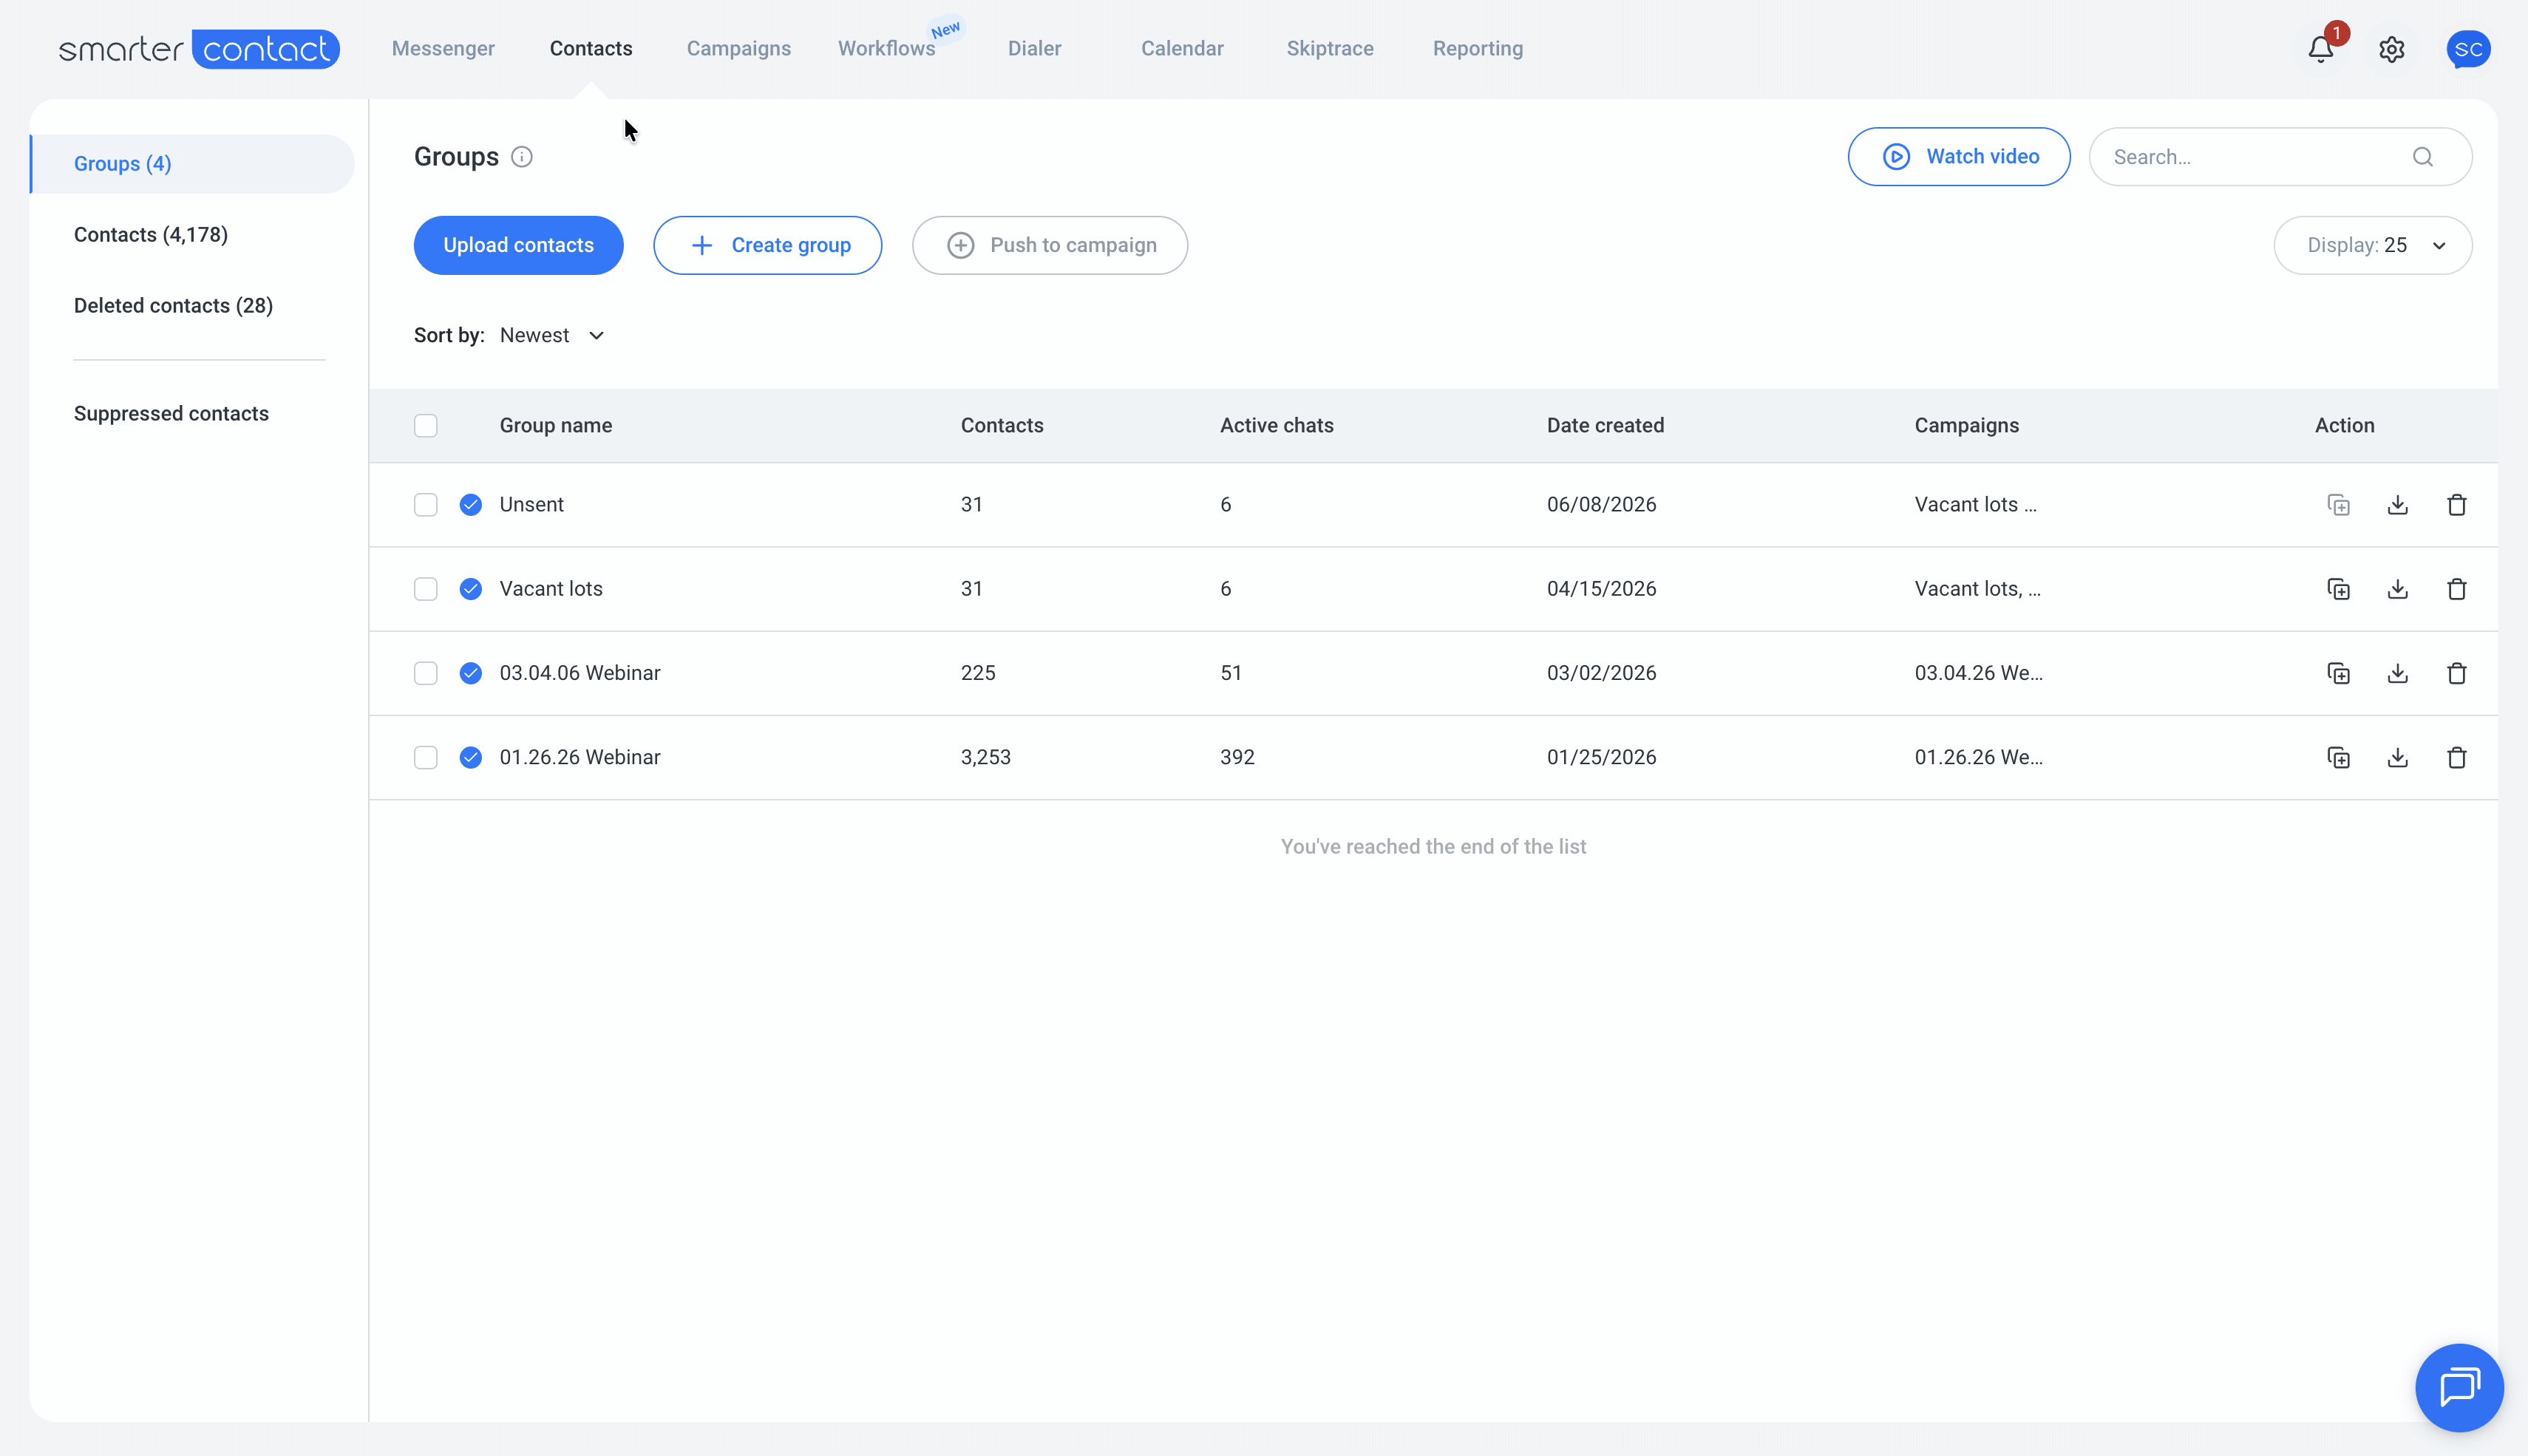Open the Sort by Newest dropdown
Viewport: 2528px width, 1456px height.
(x=552, y=335)
